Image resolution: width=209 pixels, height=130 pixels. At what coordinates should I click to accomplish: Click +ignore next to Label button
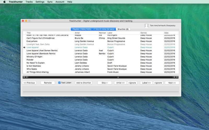tap(158, 83)
